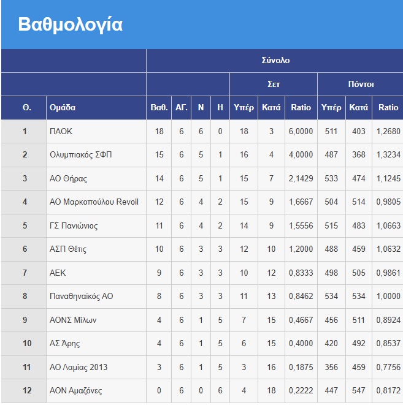Click the Ομάδα column header

(63, 108)
